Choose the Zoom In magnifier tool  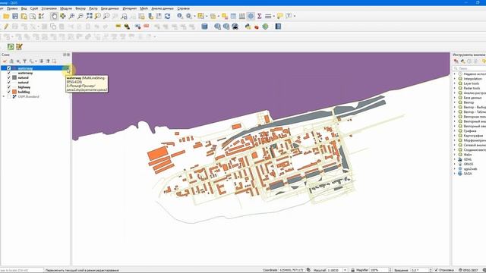coord(71,16)
